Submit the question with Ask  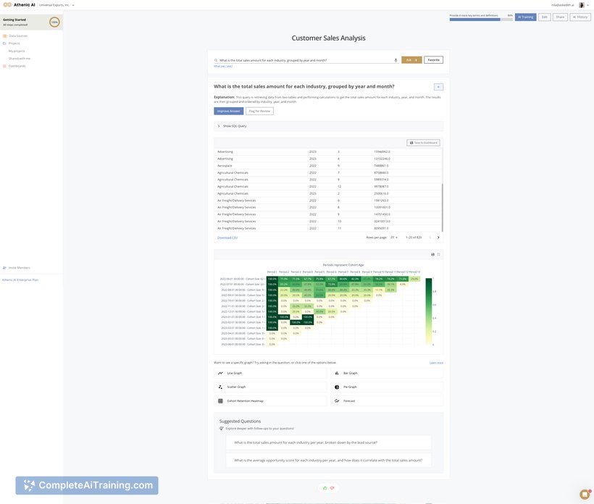pyautogui.click(x=411, y=60)
